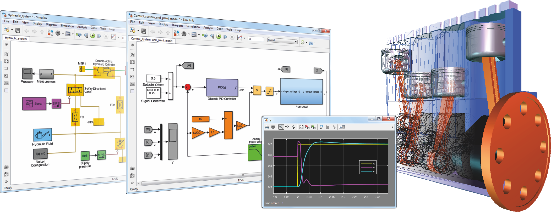Click Discrete PID Controller block
The image size is (551, 212).
[222, 88]
